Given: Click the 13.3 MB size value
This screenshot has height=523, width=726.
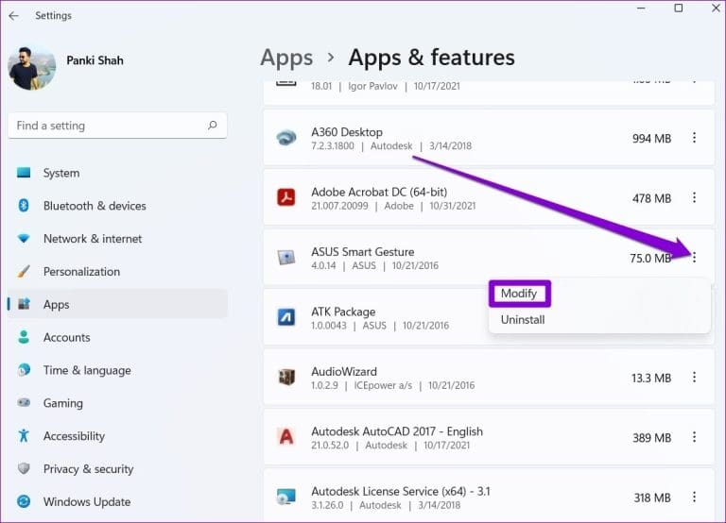Looking at the screenshot, I should pyautogui.click(x=651, y=379).
